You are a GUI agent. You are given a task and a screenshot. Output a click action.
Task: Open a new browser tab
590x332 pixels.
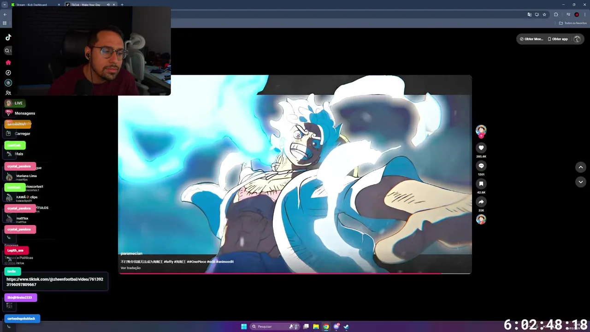(122, 5)
